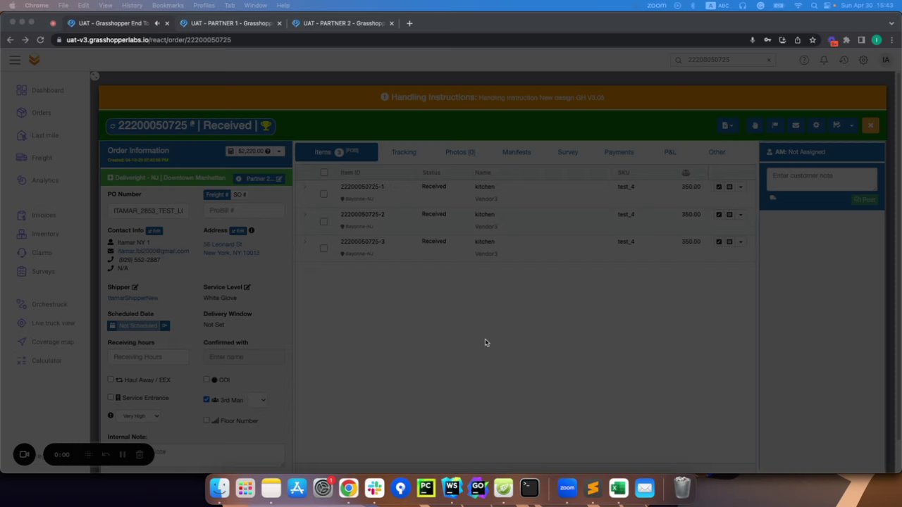This screenshot has width=902, height=507.
Task: Toggle the select-all items checkbox
Action: tap(324, 173)
